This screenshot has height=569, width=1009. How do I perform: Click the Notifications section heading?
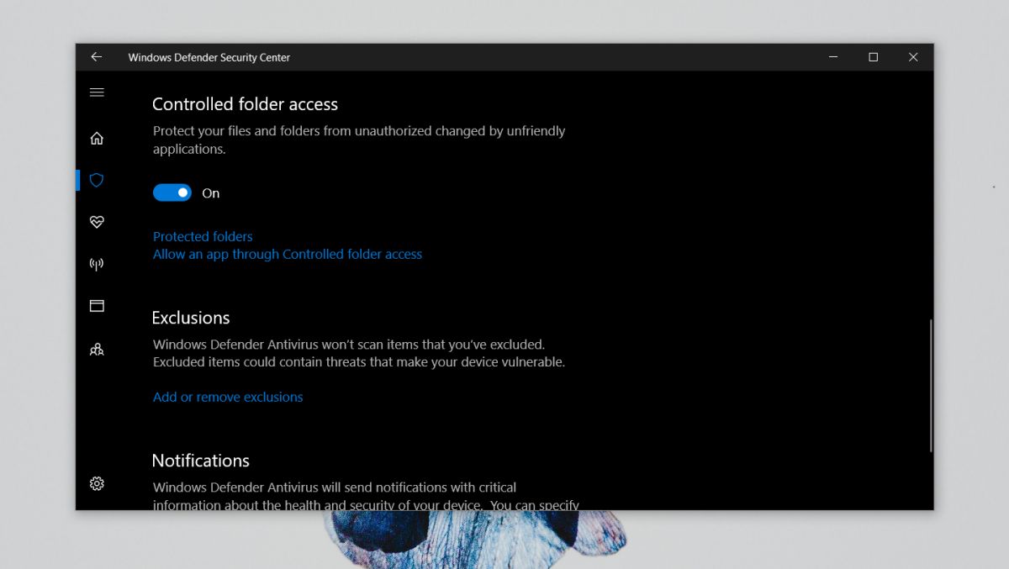pos(201,461)
